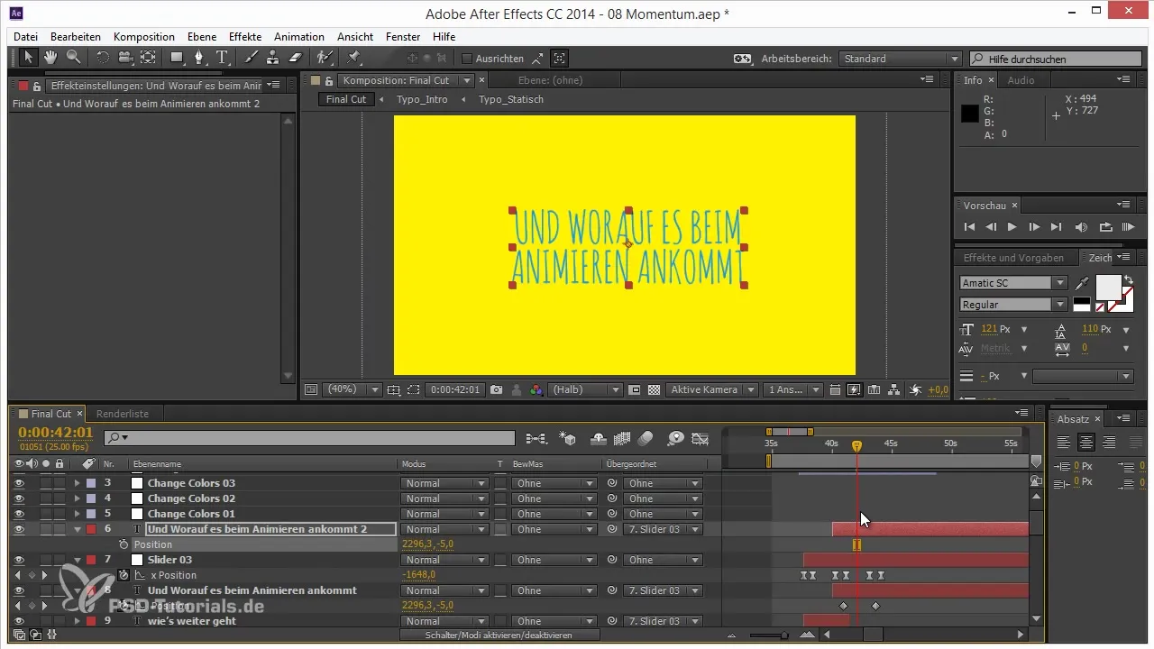The width and height of the screenshot is (1154, 649).
Task: Select the Puppet Pin tool
Action: click(x=353, y=58)
